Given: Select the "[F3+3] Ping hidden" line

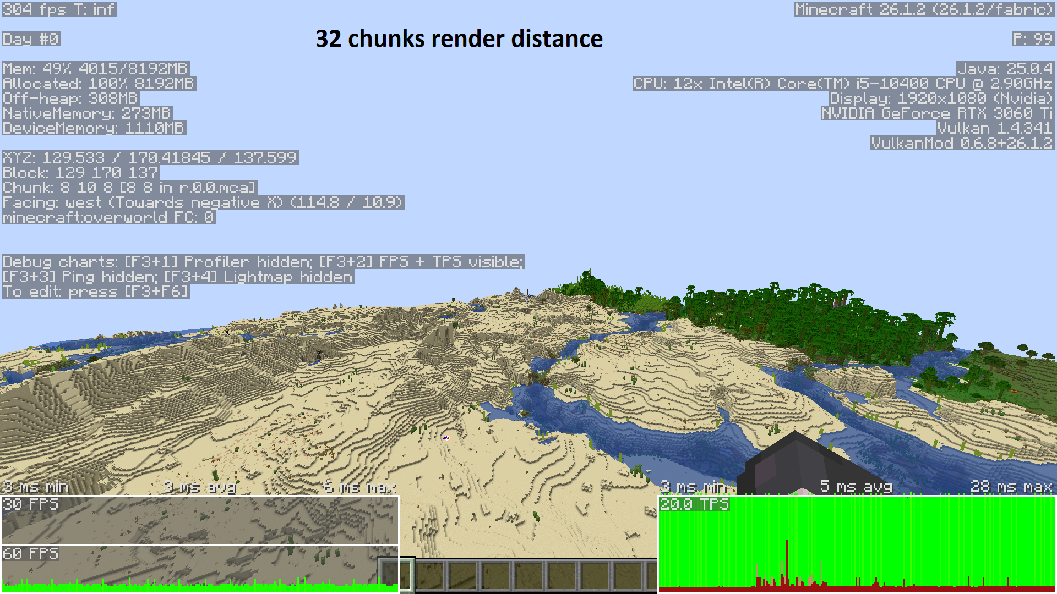Looking at the screenshot, I should [178, 277].
